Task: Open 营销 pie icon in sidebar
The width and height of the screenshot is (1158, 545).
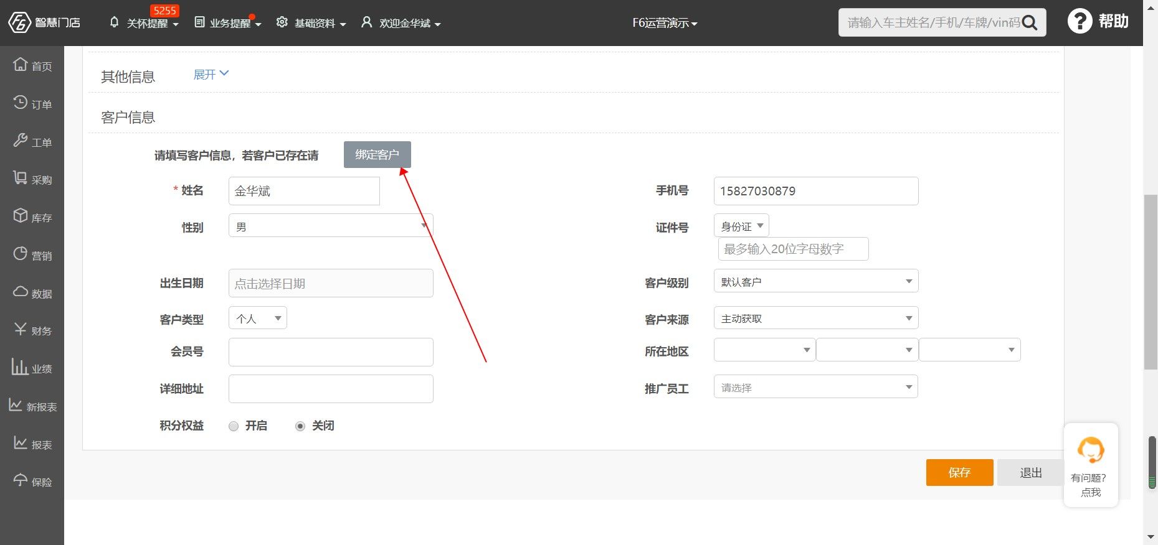Action: [21, 254]
